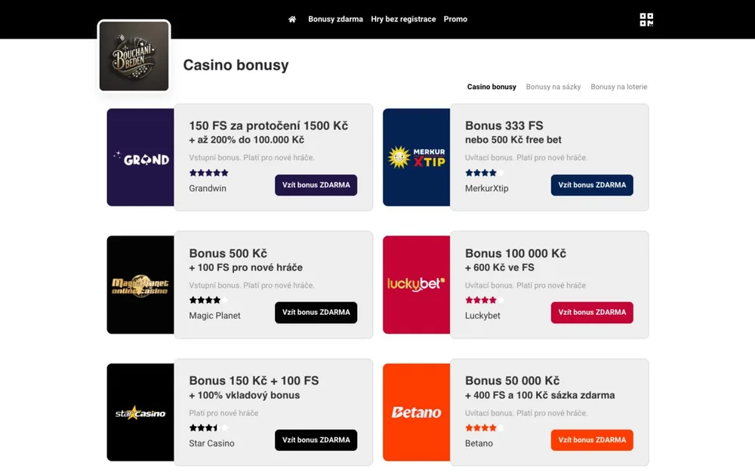Click MerkurXtip's star rating
Screen dimensions: 755x472
485,173
